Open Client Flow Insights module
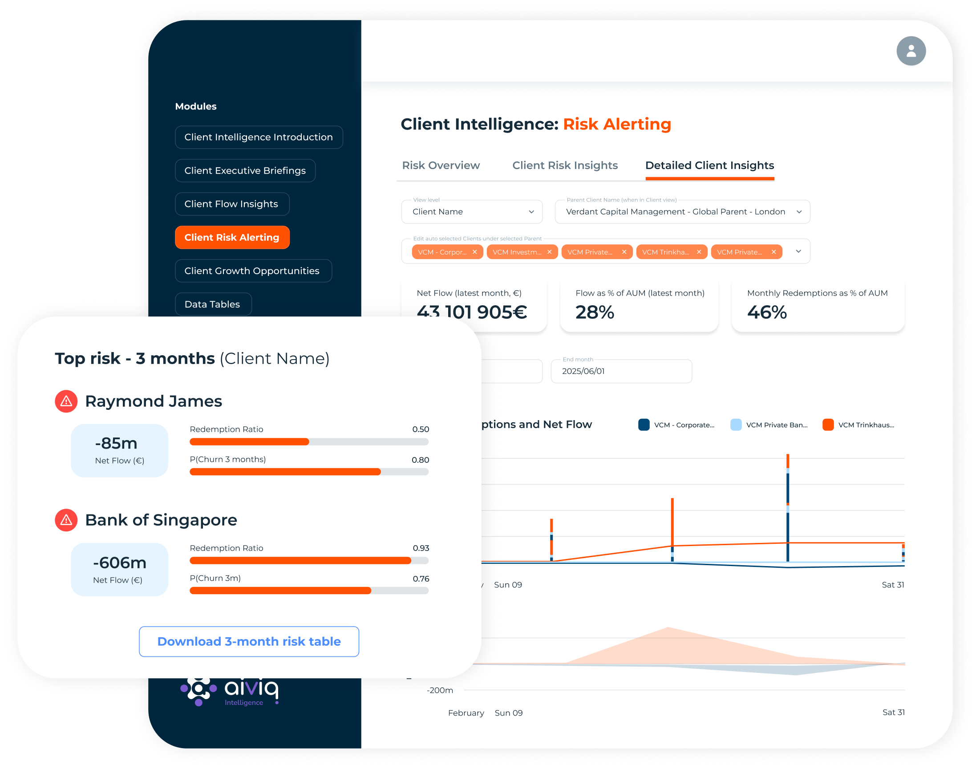Image resolution: width=976 pixels, height=769 pixels. [x=231, y=204]
